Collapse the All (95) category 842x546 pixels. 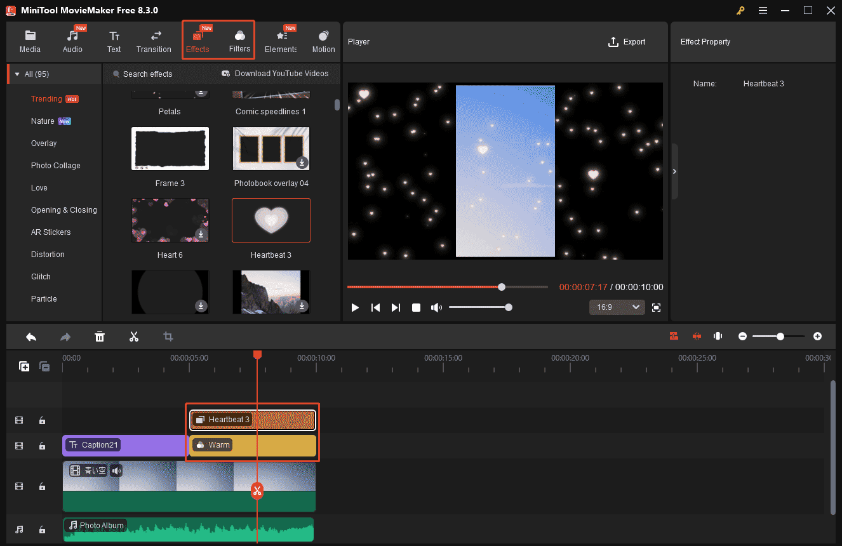tap(17, 74)
